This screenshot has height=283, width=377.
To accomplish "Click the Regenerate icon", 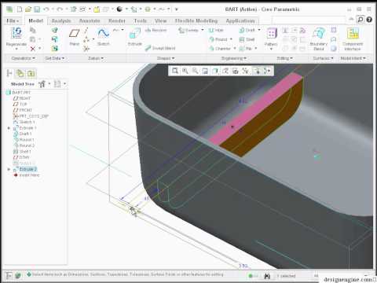I will [16, 33].
